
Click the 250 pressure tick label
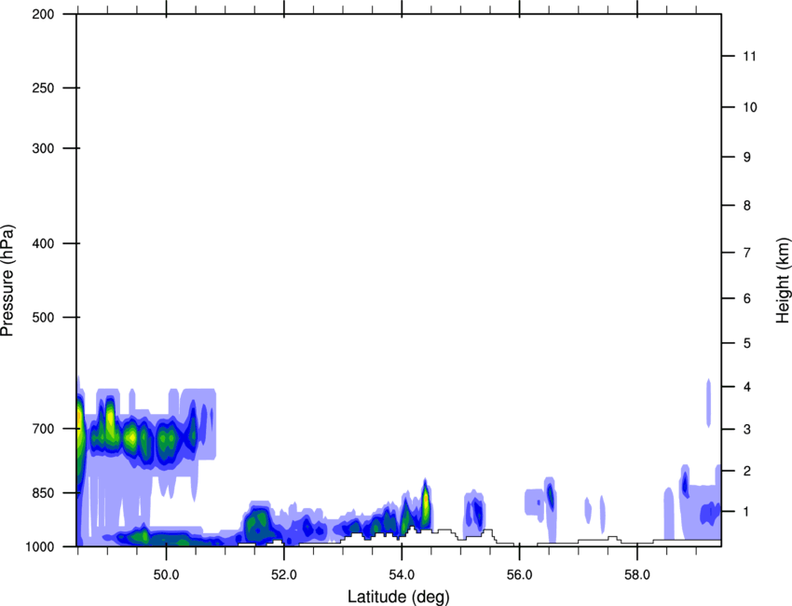(x=43, y=88)
